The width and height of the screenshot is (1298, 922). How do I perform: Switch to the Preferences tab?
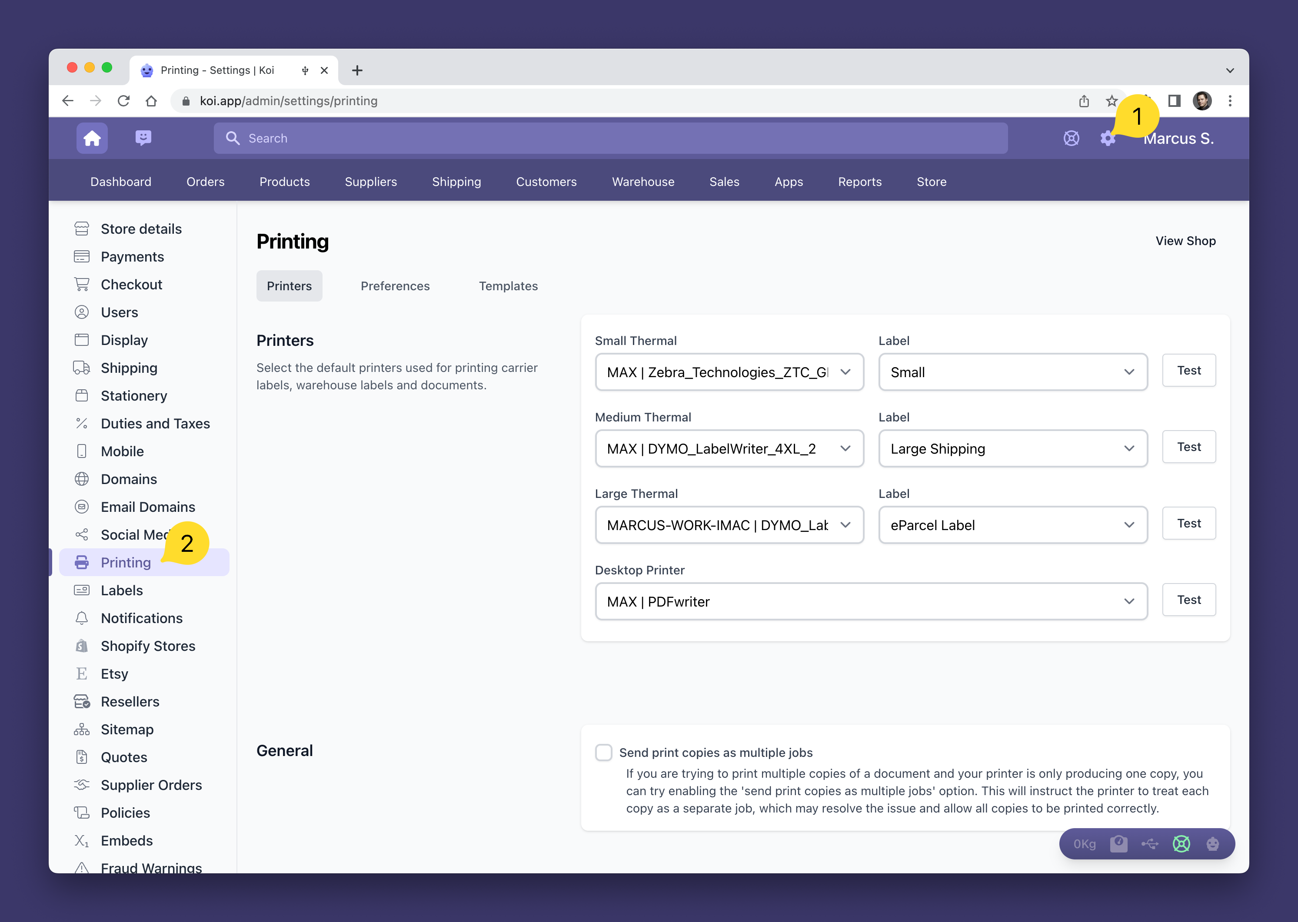(395, 286)
